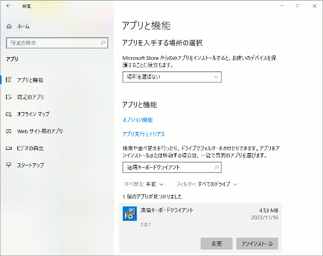323x256 pixels.
Task: Click the magnifier in the app list search
Action: (x=216, y=168)
